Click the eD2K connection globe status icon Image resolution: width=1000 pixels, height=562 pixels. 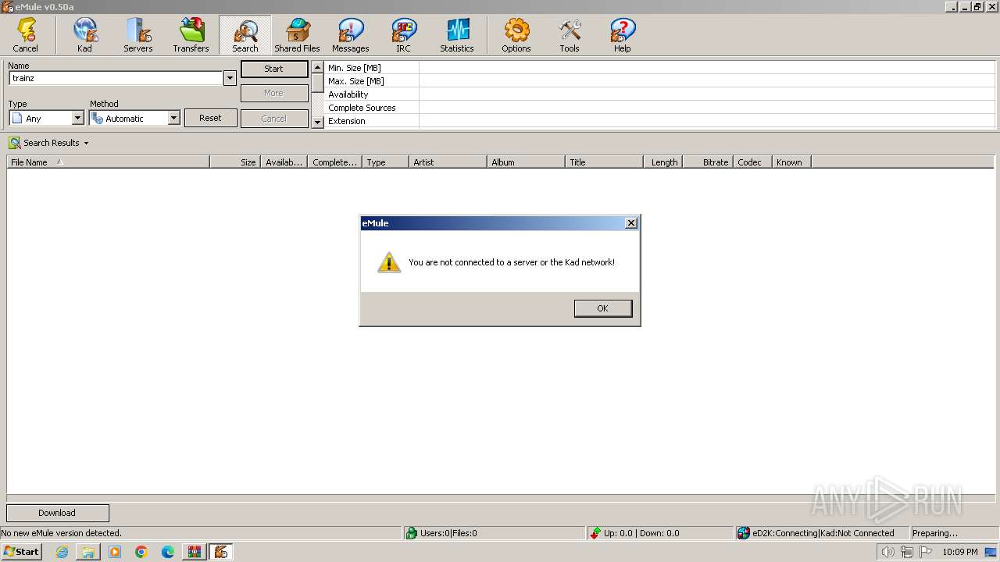pyautogui.click(x=744, y=533)
